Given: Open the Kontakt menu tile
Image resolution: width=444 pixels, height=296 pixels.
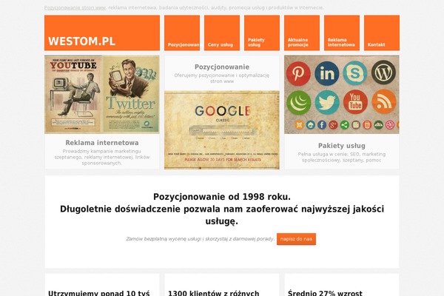Looking at the screenshot, I should (x=382, y=33).
